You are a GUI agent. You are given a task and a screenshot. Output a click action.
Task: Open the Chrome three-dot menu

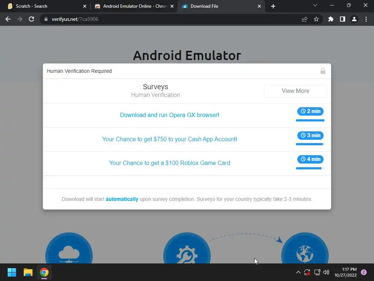coord(366,19)
